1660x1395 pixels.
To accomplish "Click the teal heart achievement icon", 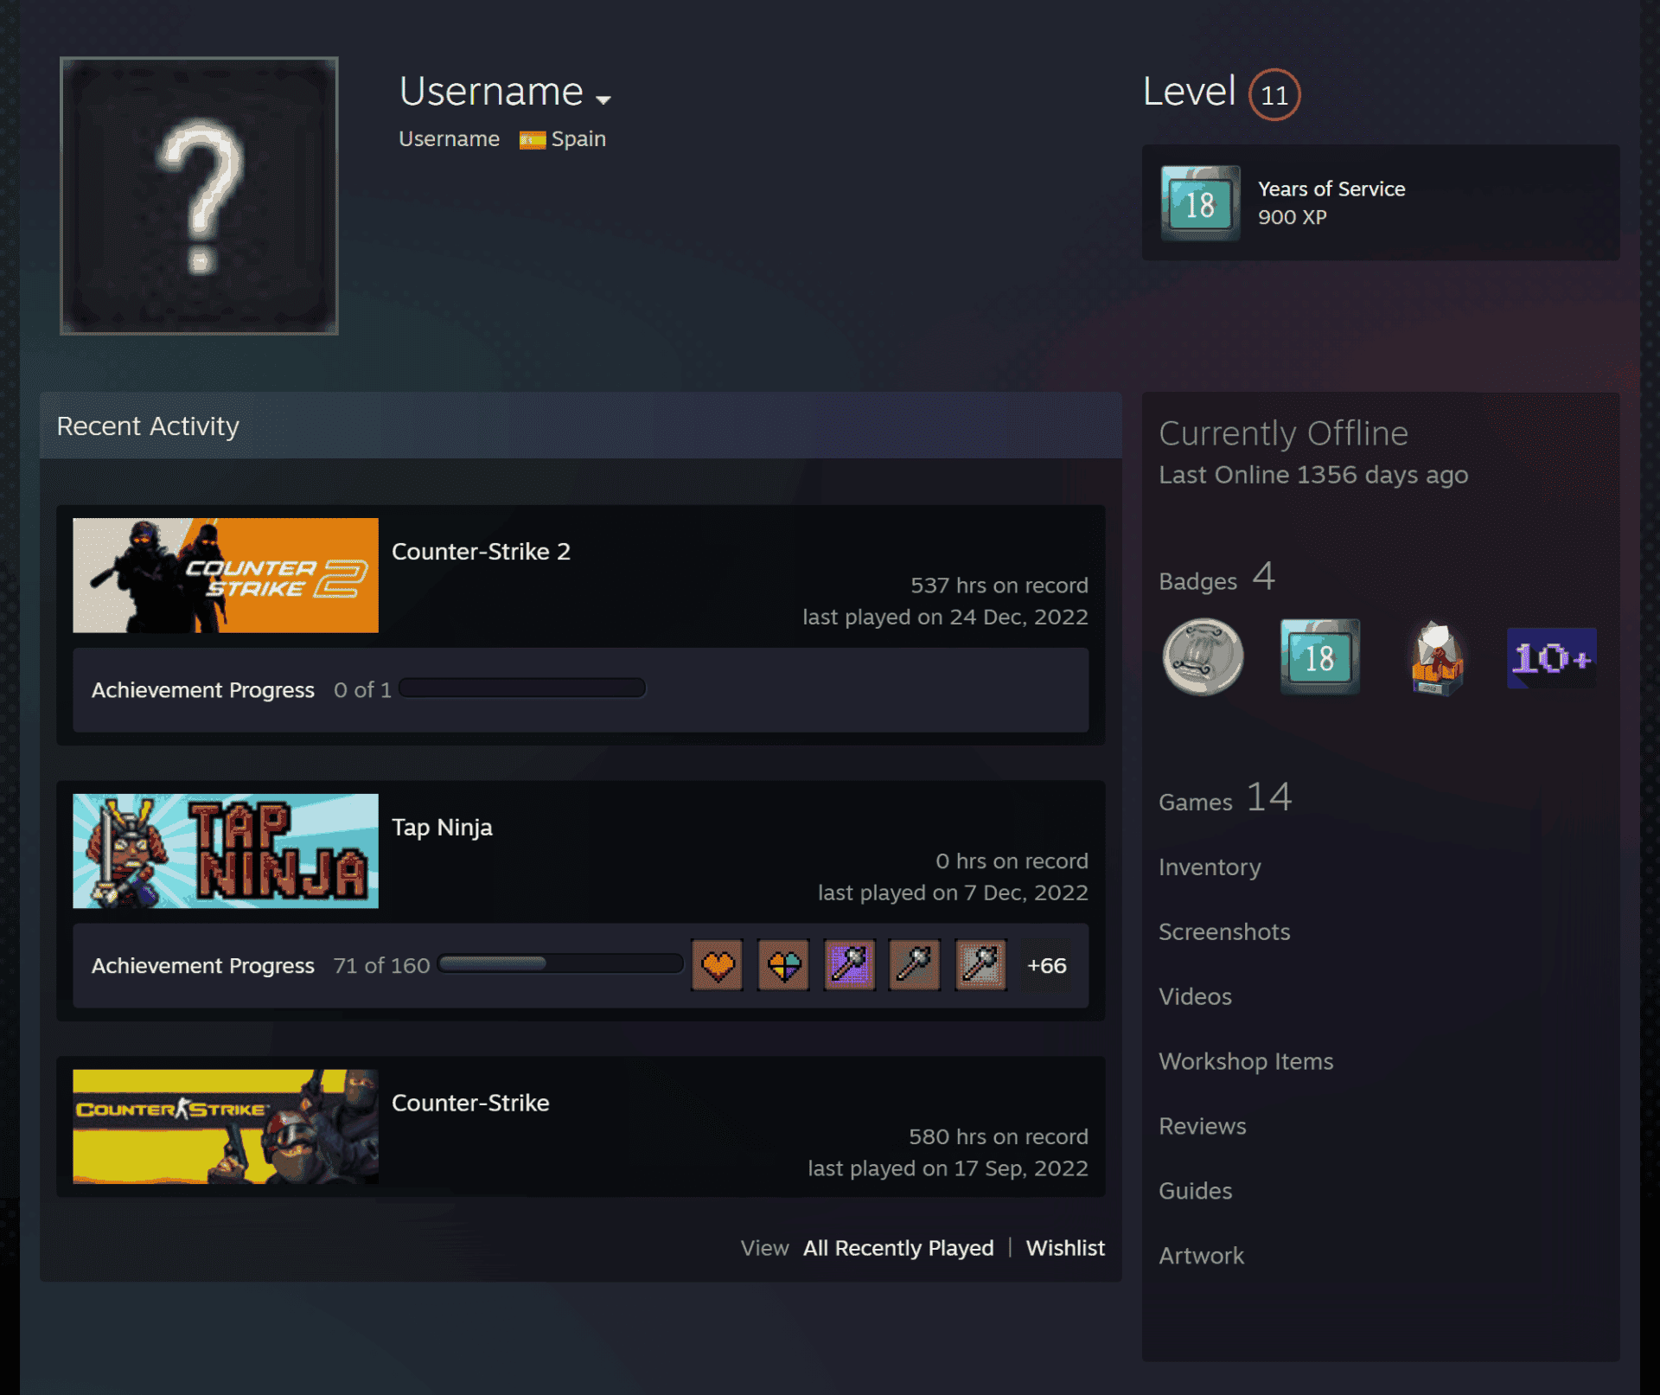I will coord(783,964).
